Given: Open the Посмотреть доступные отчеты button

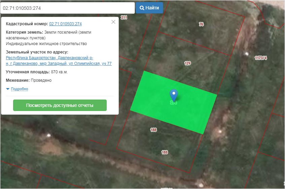Looking at the screenshot, I should pyautogui.click(x=60, y=105).
